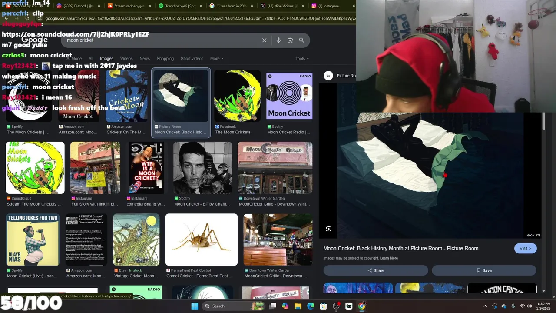Click the Amazon.com historical text image thumbnail
556x313 pixels.
point(86,240)
